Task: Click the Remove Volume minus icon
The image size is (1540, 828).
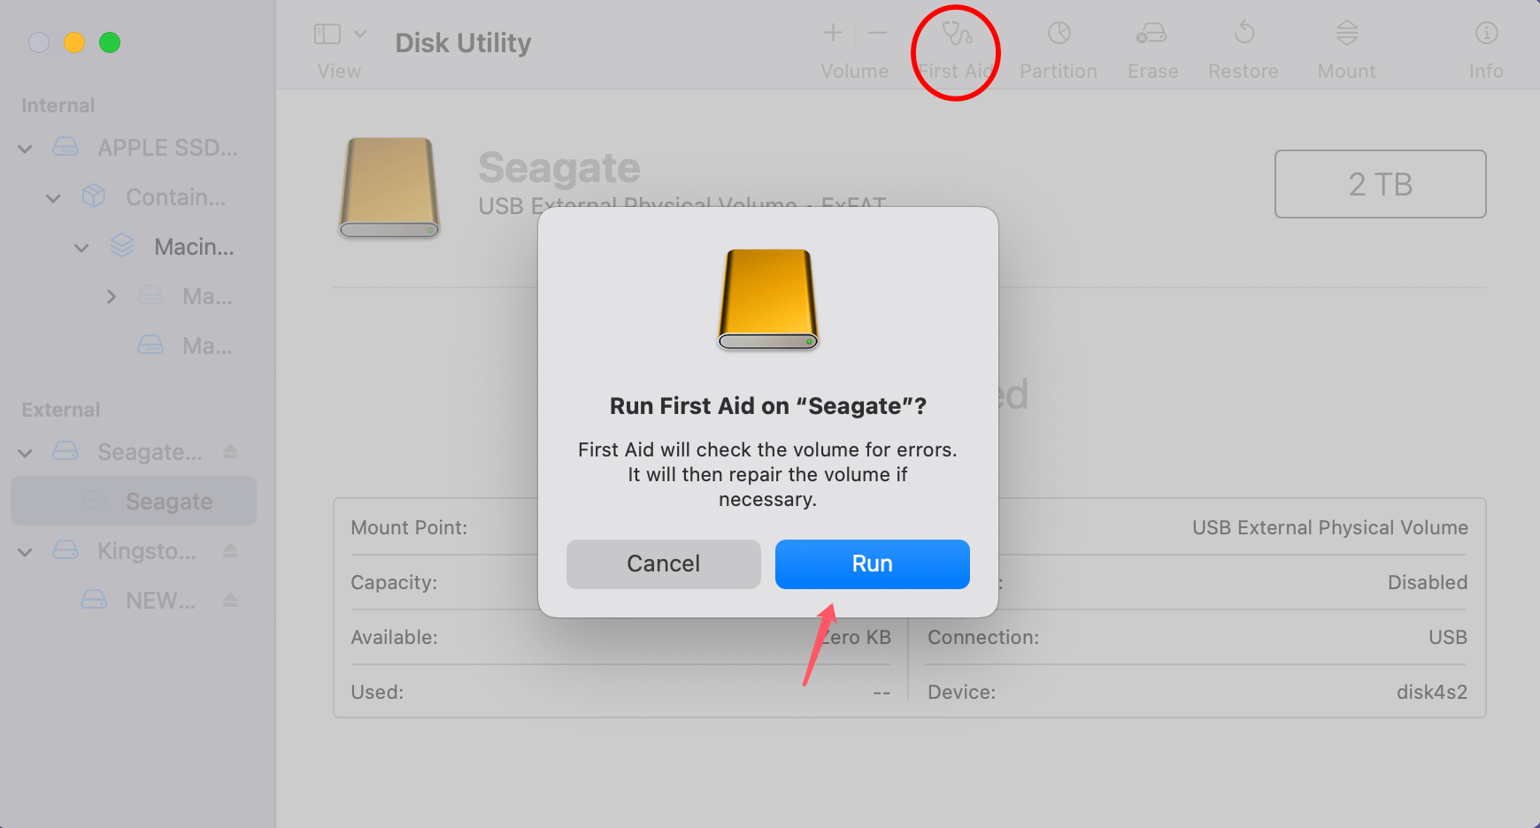Action: coord(877,34)
